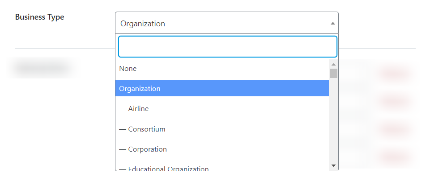Click the second blurred red button at right
Screen dimensions: 430x173
[394, 101]
